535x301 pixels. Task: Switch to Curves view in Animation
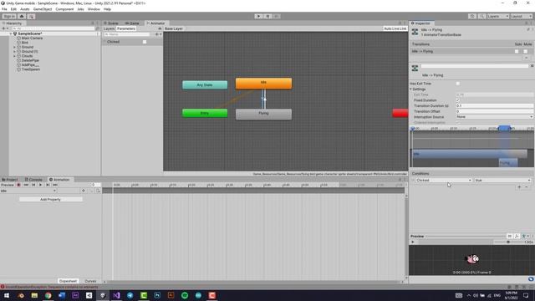[90, 281]
